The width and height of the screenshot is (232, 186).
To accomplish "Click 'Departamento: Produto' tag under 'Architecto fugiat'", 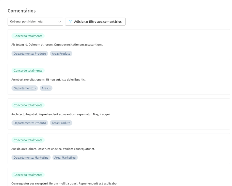I will click(x=30, y=123).
